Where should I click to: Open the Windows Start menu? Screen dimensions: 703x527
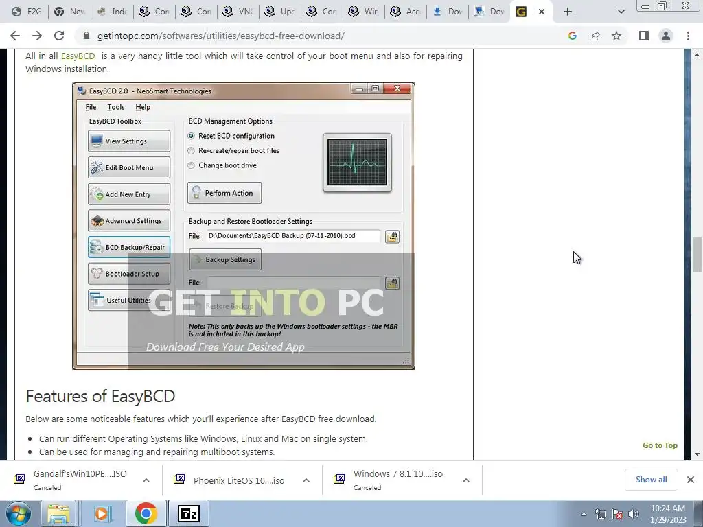tap(19, 513)
